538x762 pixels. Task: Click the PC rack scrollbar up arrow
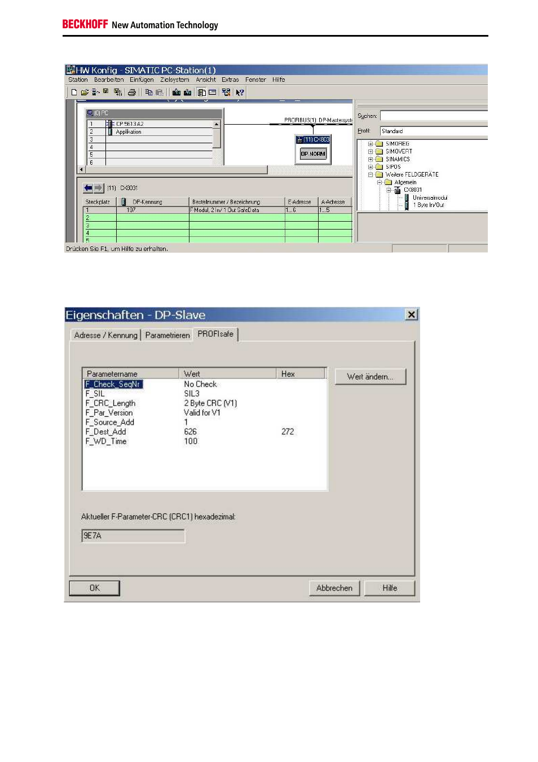point(217,124)
